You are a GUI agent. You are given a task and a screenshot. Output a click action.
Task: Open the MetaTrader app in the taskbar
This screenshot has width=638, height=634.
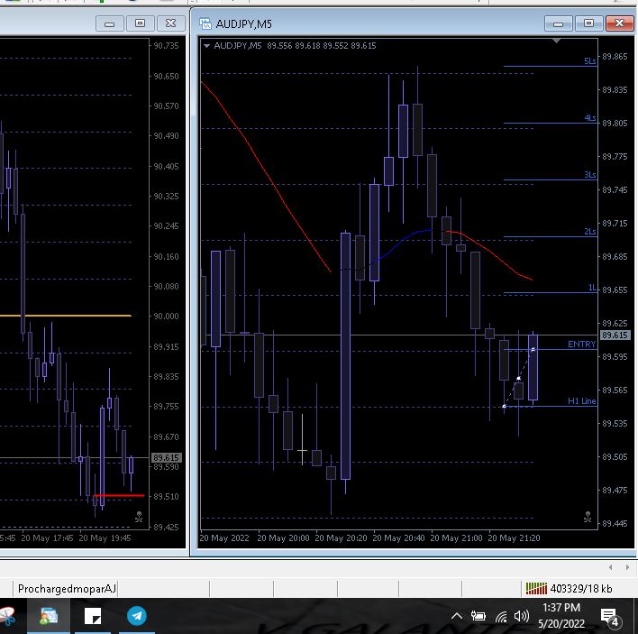[48, 617]
